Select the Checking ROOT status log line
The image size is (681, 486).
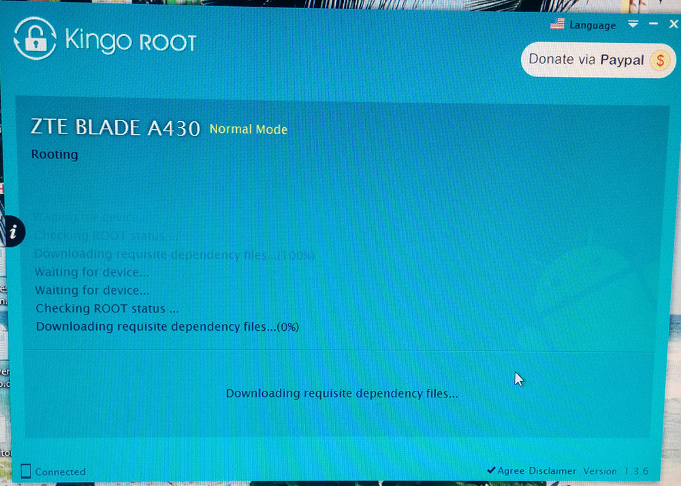point(108,308)
